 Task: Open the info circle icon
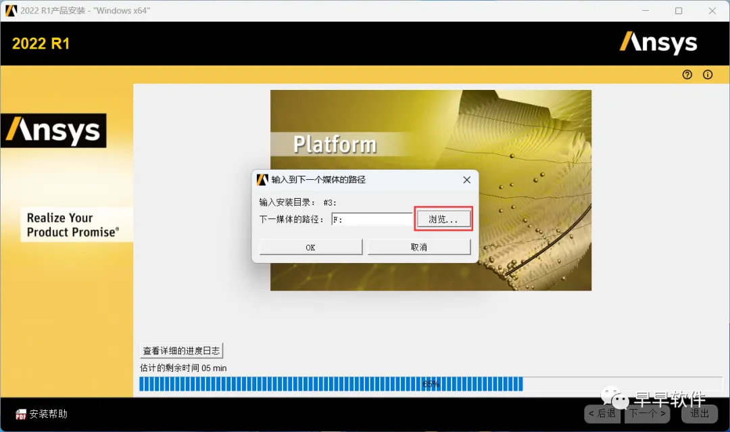[708, 74]
